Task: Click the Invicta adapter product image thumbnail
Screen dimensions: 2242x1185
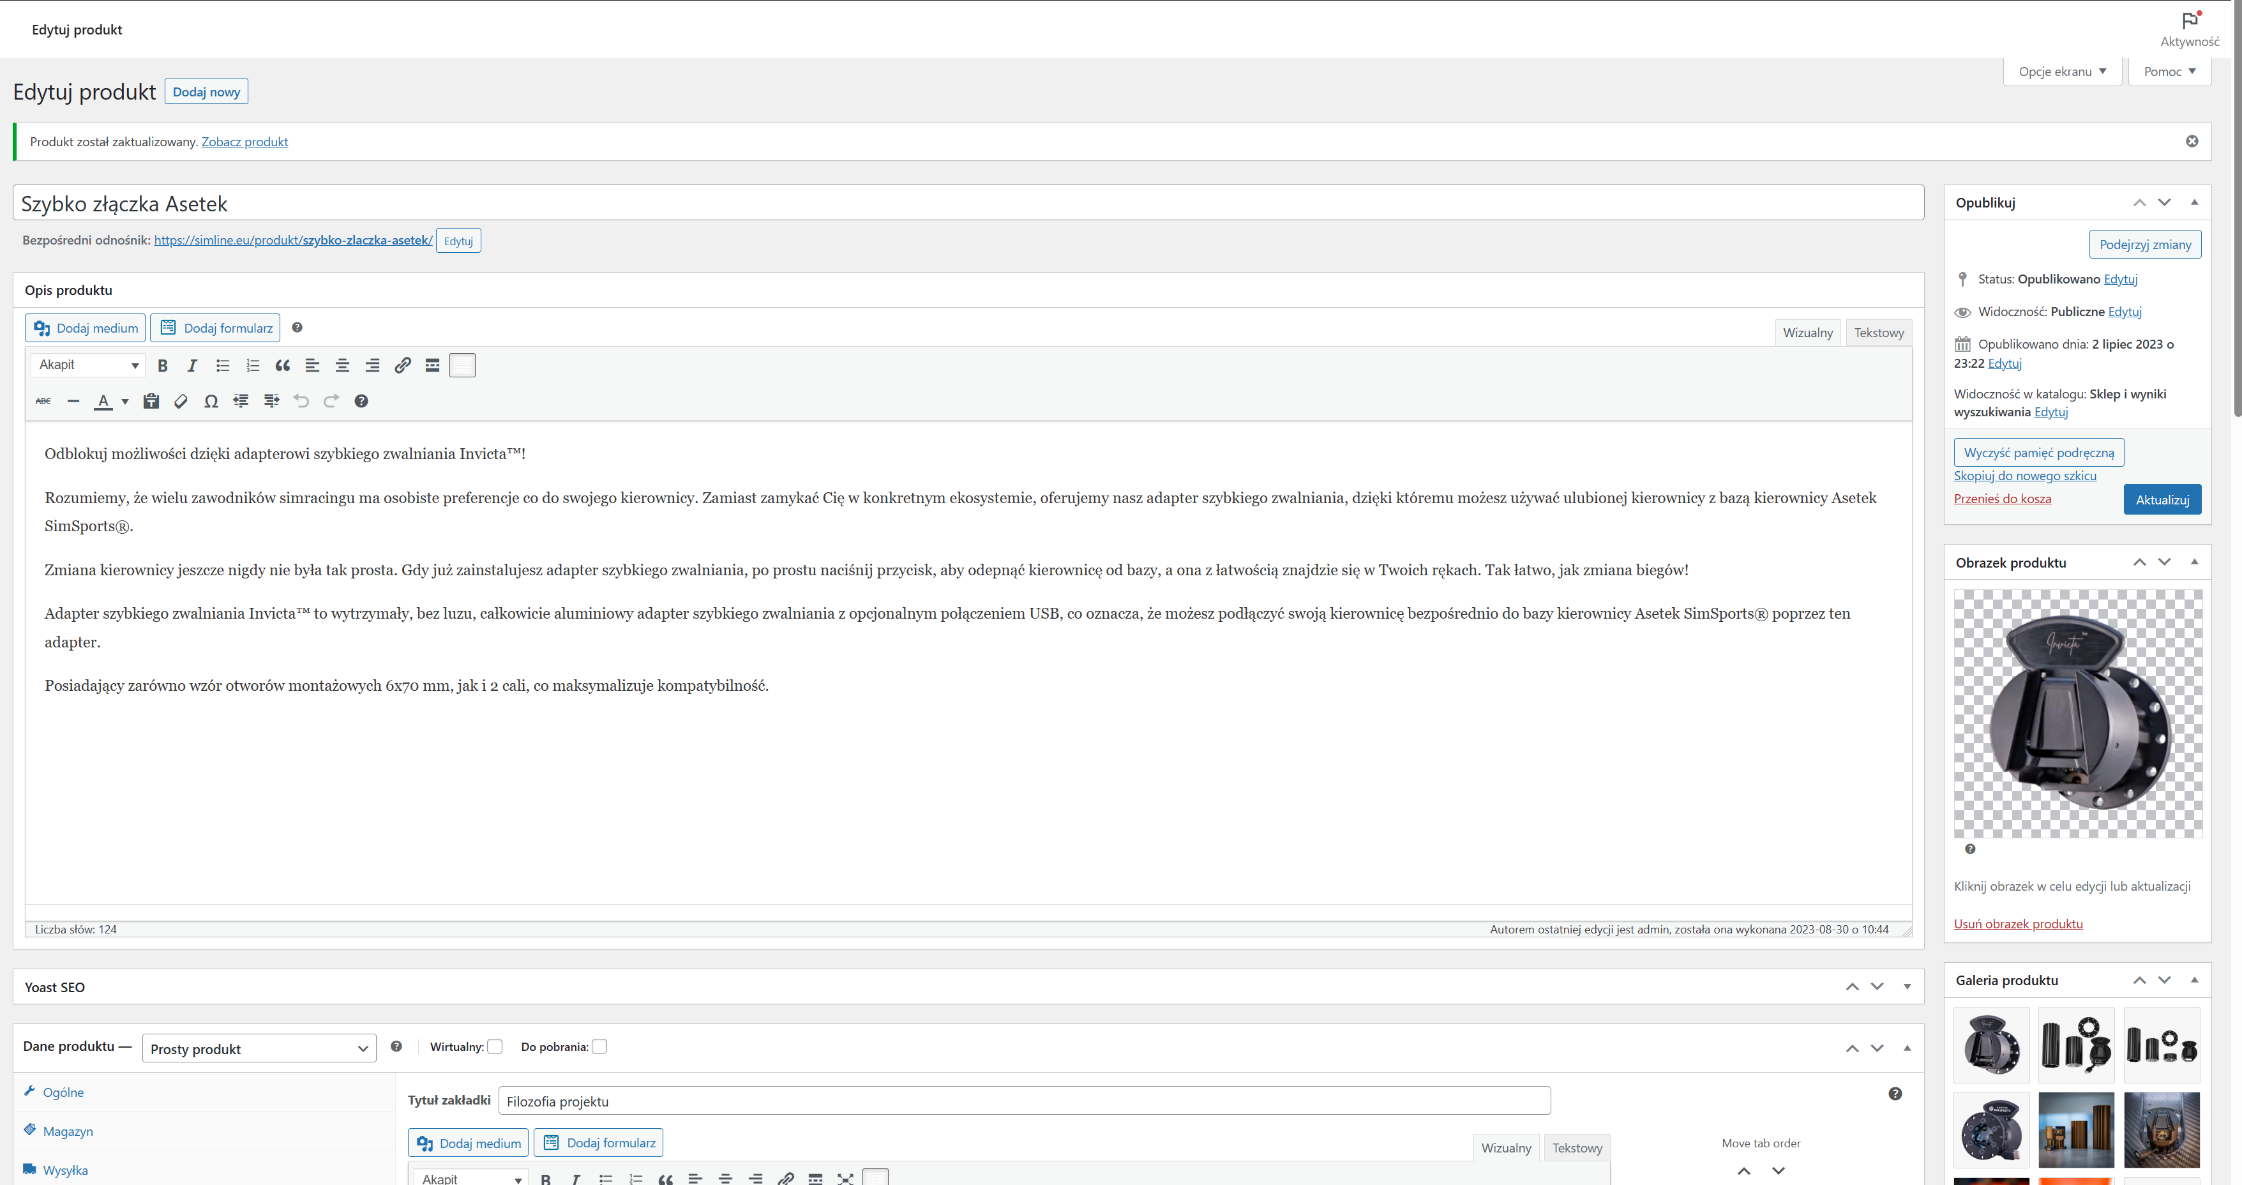Action: (2077, 714)
